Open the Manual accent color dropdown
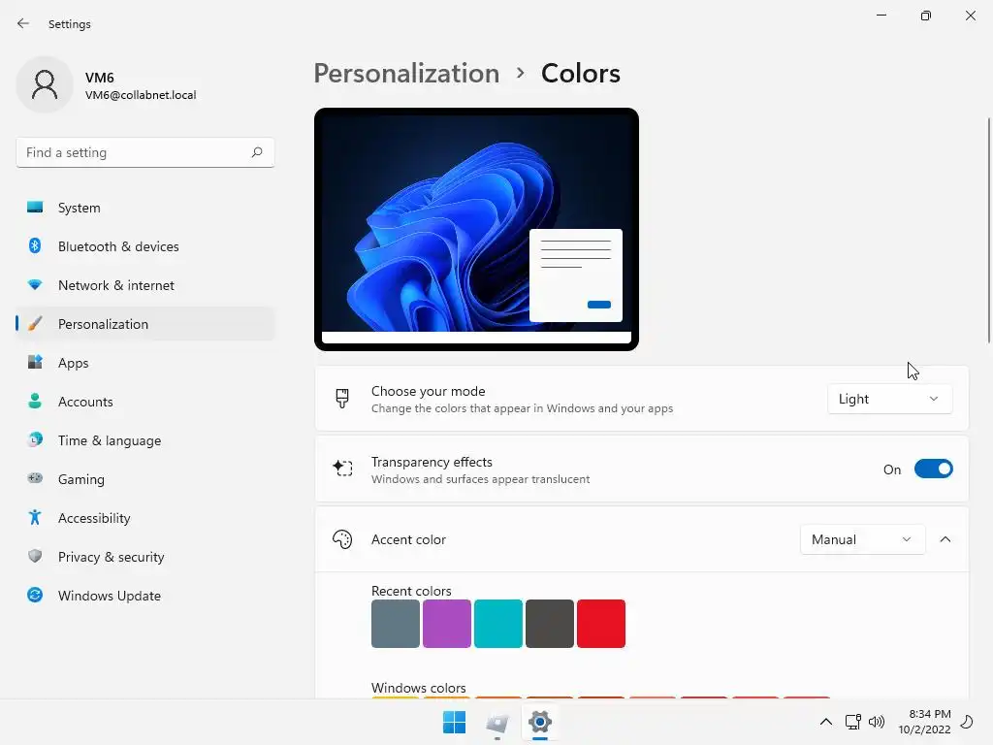The image size is (993, 745). [862, 539]
